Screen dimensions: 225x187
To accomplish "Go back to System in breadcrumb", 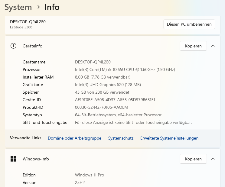I will click(x=18, y=7).
